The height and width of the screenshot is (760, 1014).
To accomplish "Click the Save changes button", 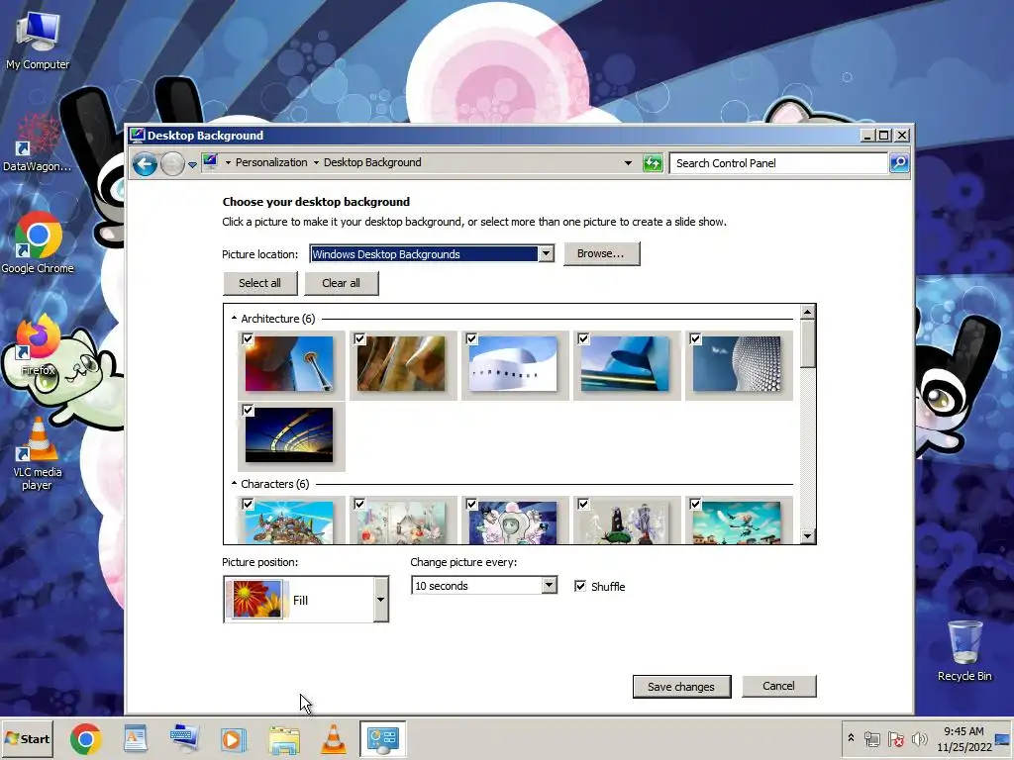I will point(681,687).
